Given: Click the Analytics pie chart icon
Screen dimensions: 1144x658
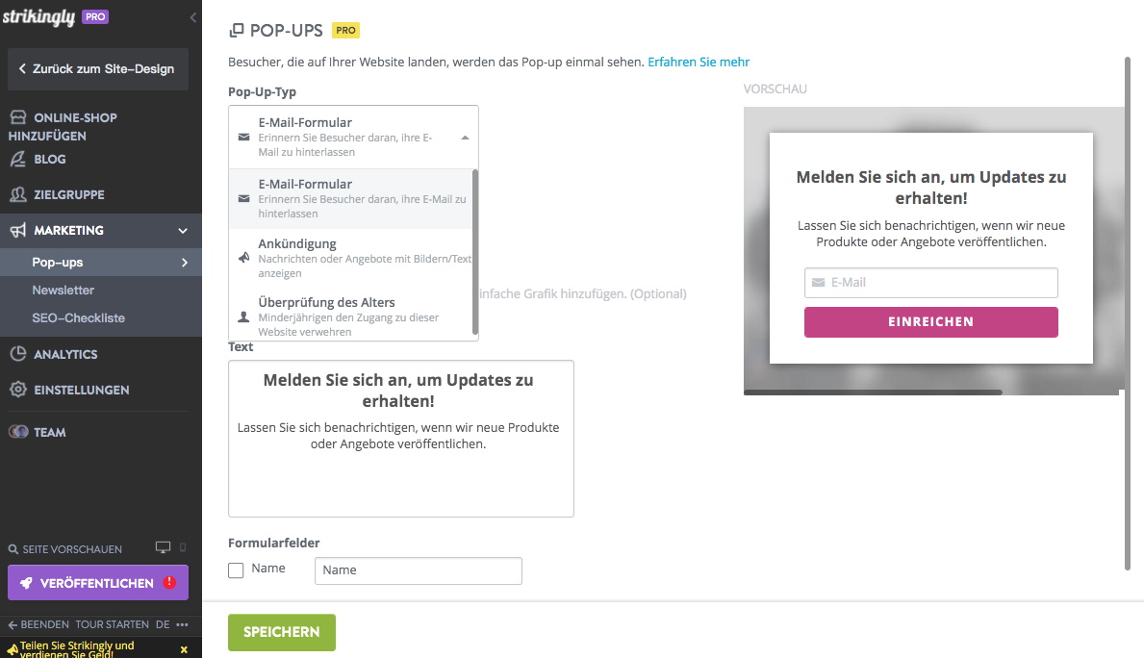Looking at the screenshot, I should point(17,354).
